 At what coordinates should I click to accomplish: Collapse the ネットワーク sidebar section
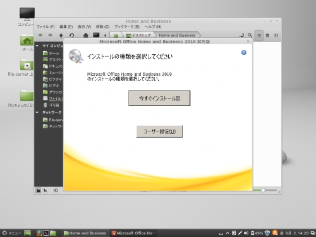37,112
